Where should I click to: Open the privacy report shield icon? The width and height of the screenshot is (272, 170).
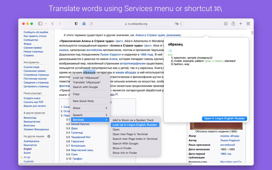click(76, 23)
